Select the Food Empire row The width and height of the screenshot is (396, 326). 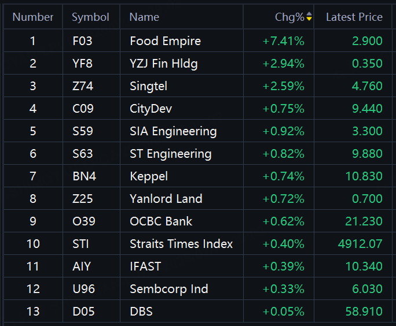point(165,41)
